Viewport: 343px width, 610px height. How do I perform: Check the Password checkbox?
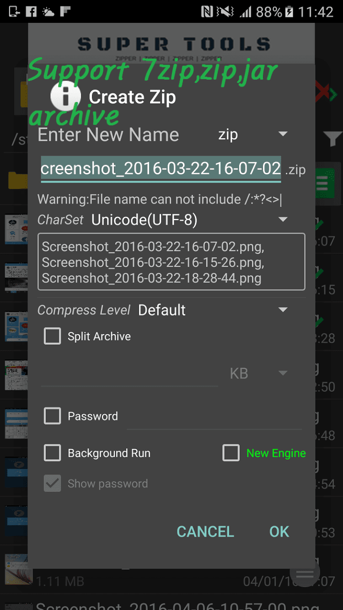tap(53, 416)
